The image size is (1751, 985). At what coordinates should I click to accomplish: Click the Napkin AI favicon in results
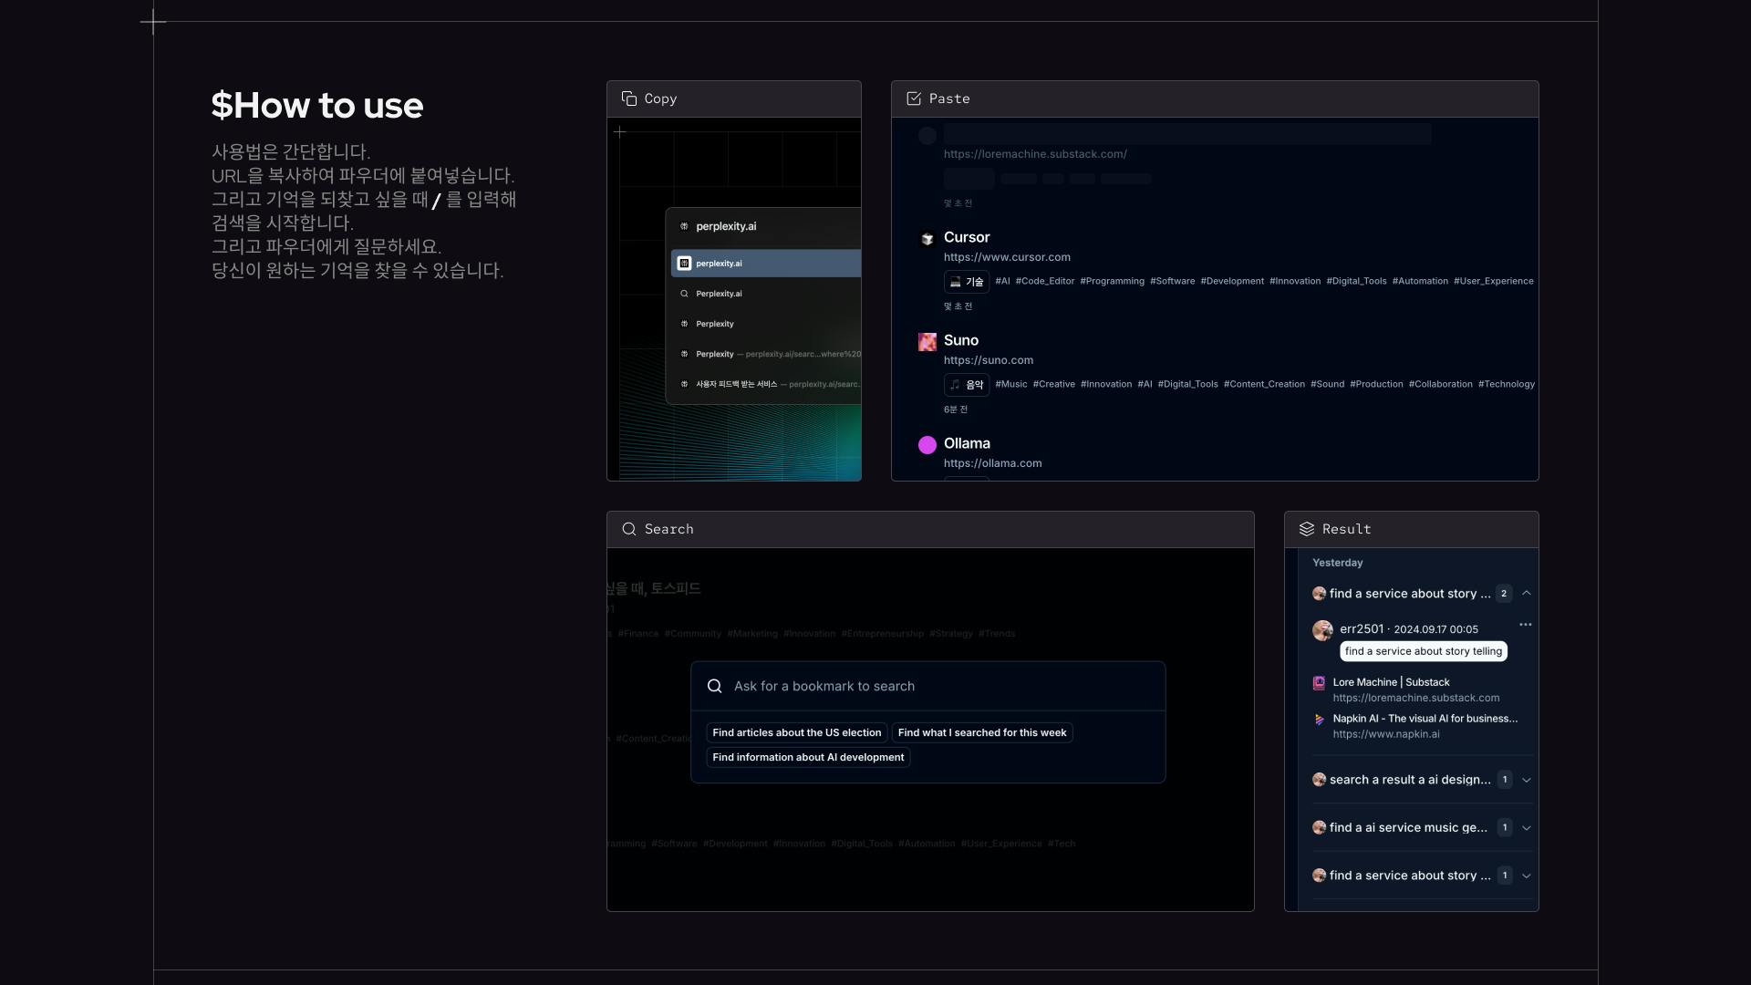(1319, 720)
